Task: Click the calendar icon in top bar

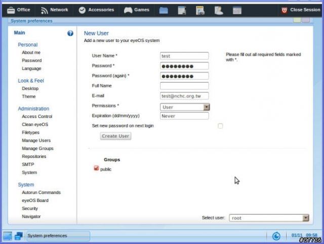Action: [200, 10]
